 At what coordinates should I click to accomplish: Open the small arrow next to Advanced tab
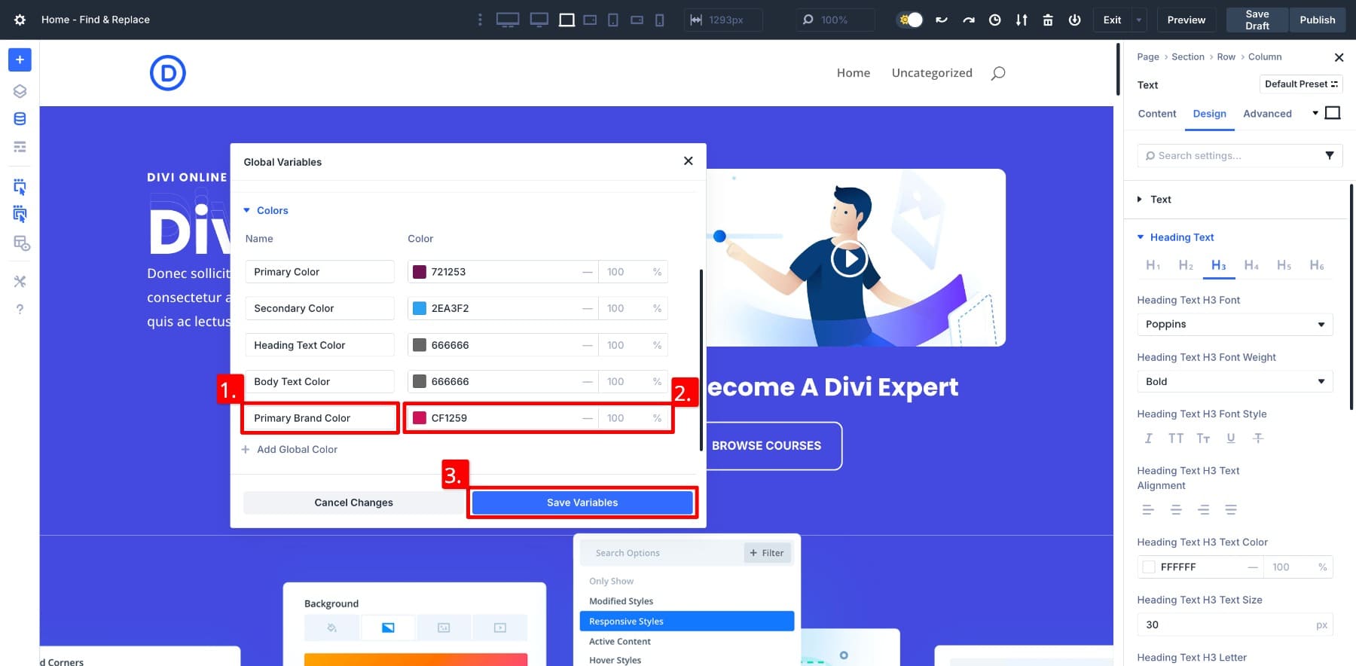tap(1315, 113)
